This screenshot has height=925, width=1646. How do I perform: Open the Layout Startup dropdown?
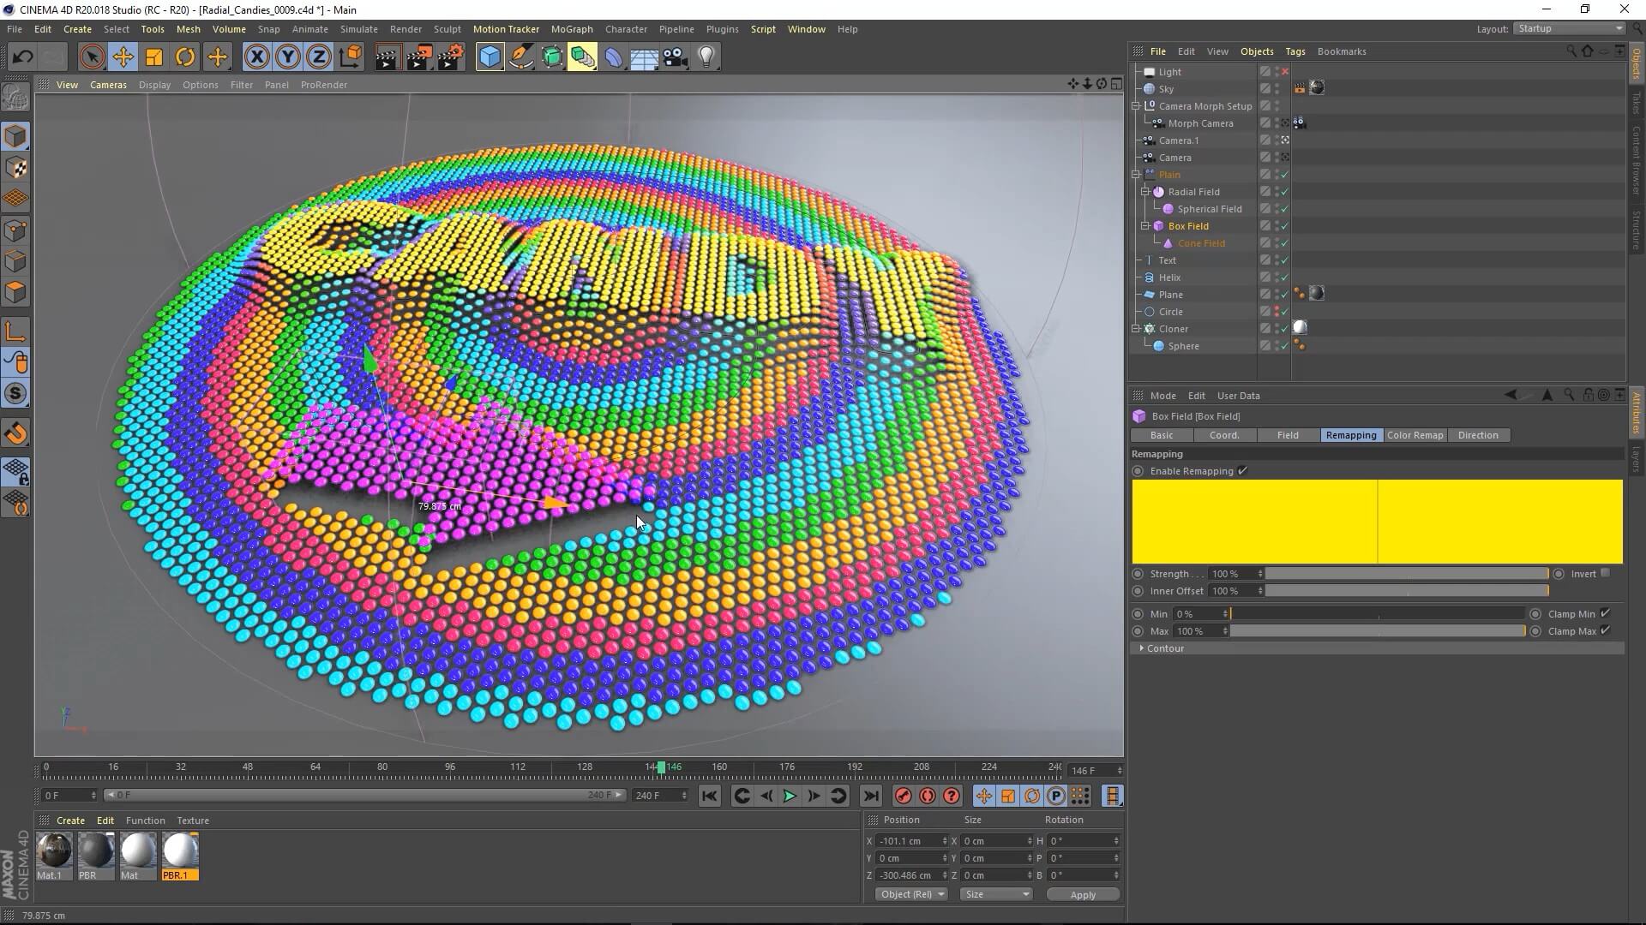coord(1570,28)
